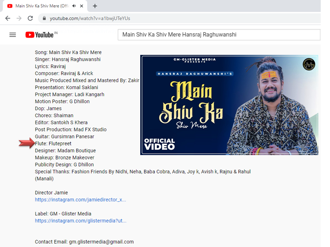Click the 'Singer: Hansraj Raghuwanshi' credit line
Image resolution: width=330 pixels, height=247 pixels.
click(68, 59)
